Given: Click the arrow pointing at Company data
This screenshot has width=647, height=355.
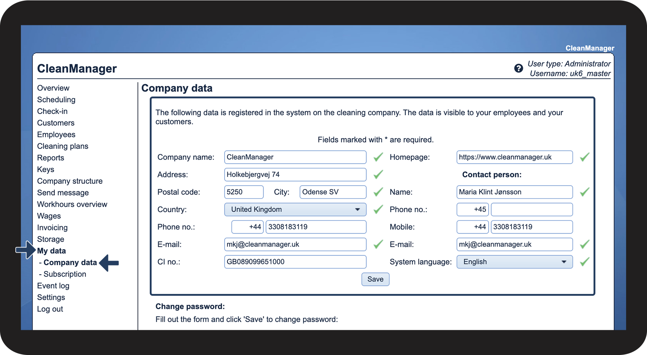Looking at the screenshot, I should (109, 263).
